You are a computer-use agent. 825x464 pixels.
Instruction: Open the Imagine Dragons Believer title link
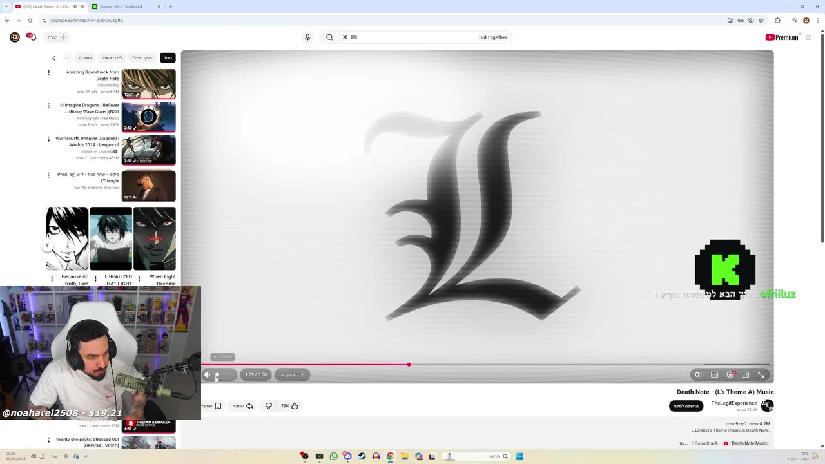point(90,108)
